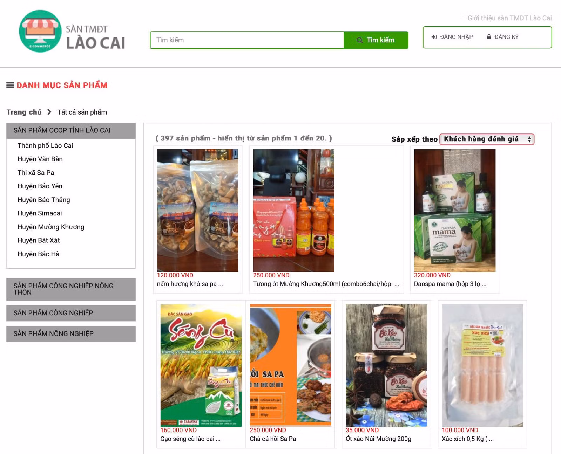The width and height of the screenshot is (561, 454).
Task: Select Huyện Mường Khương in sidebar
Action: (x=51, y=227)
